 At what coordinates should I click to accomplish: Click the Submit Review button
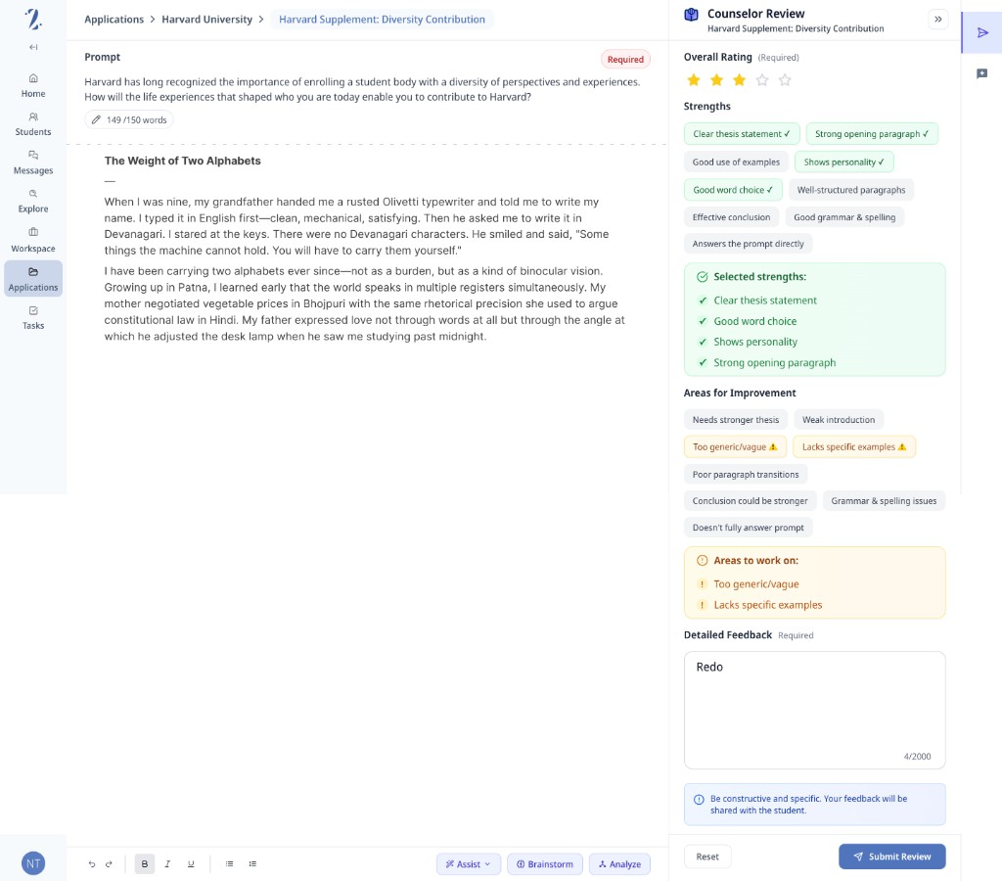(892, 857)
